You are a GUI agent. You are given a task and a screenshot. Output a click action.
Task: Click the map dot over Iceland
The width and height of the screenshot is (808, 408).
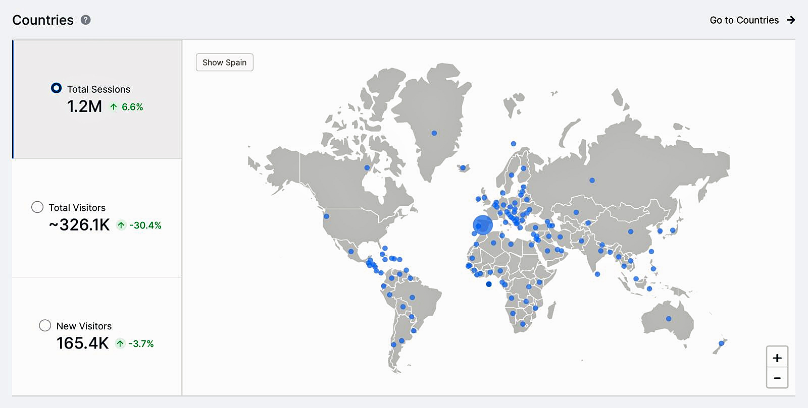point(463,168)
